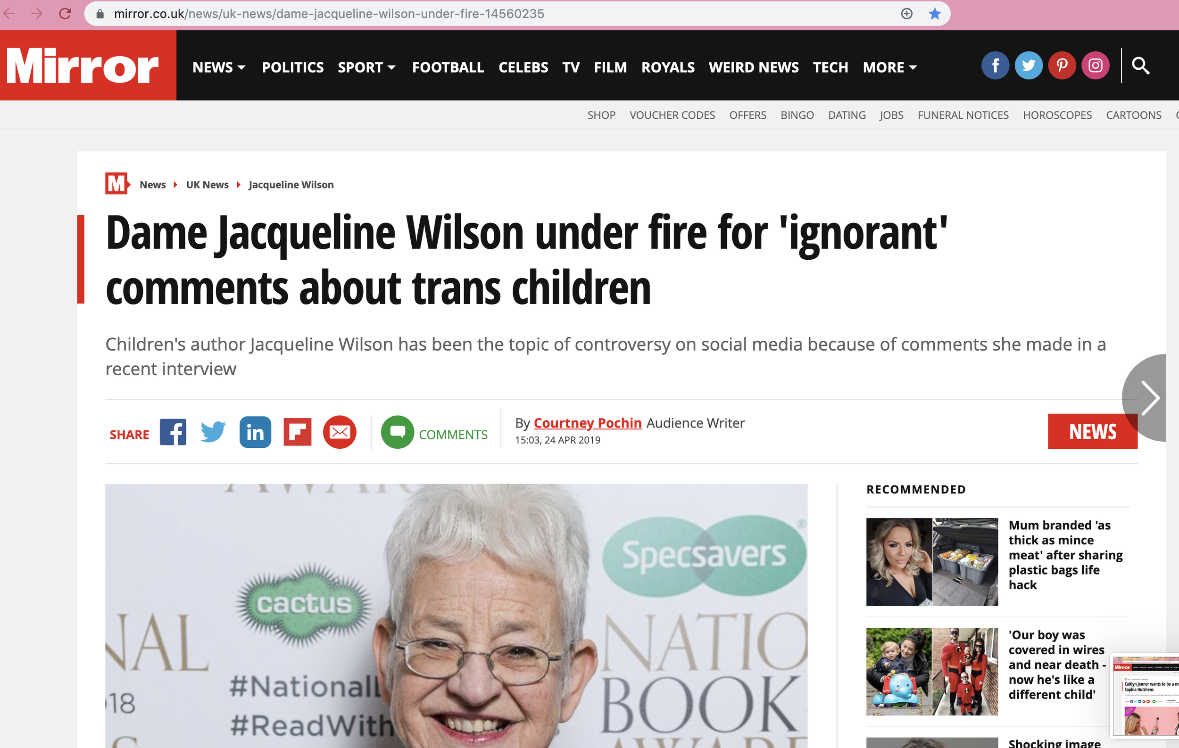Open VOUCHER CODES link
Viewport: 1179px width, 748px height.
pos(672,115)
